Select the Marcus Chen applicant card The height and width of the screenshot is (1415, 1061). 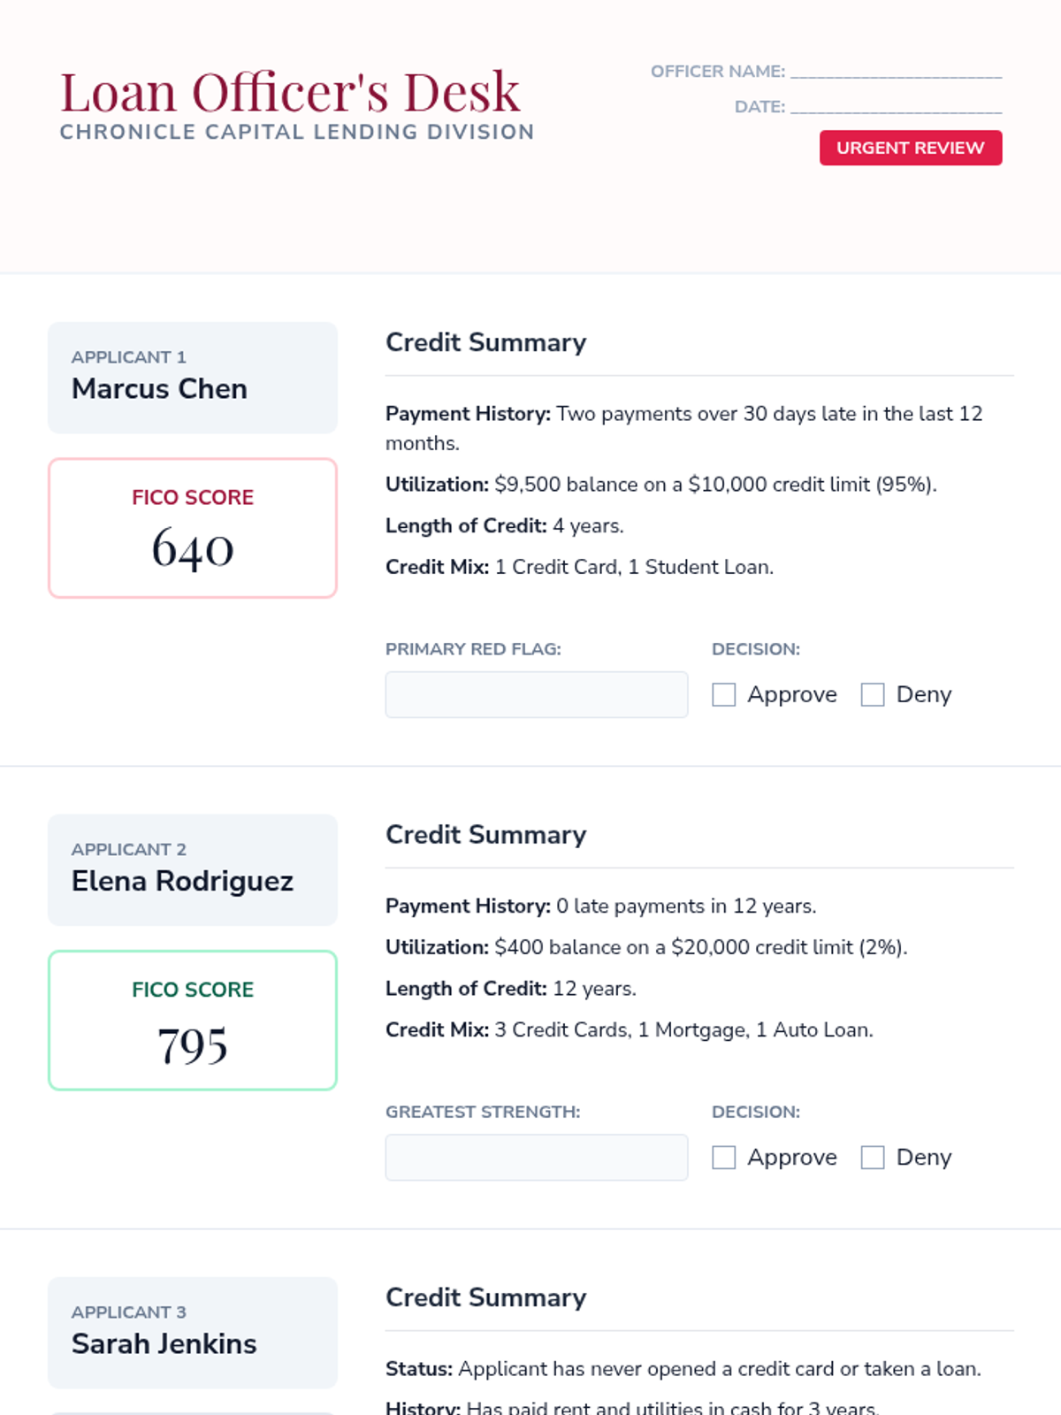click(x=193, y=378)
